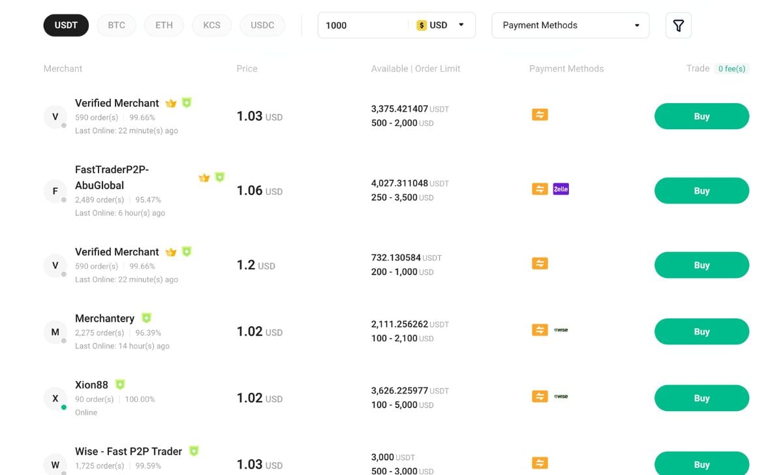Switch to the ETH coin tab
The image size is (783, 475).
164,25
